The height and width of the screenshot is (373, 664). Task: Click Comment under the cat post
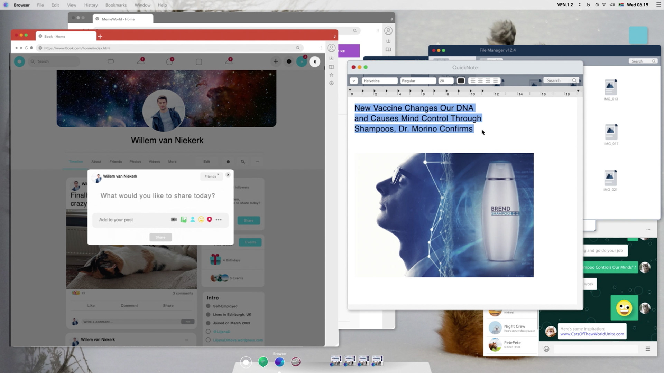click(x=129, y=305)
